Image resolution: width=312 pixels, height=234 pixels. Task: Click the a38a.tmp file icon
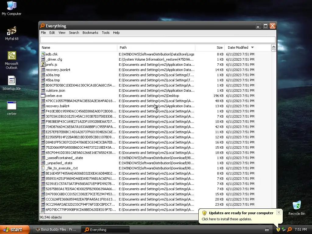pyautogui.click(x=43, y=75)
